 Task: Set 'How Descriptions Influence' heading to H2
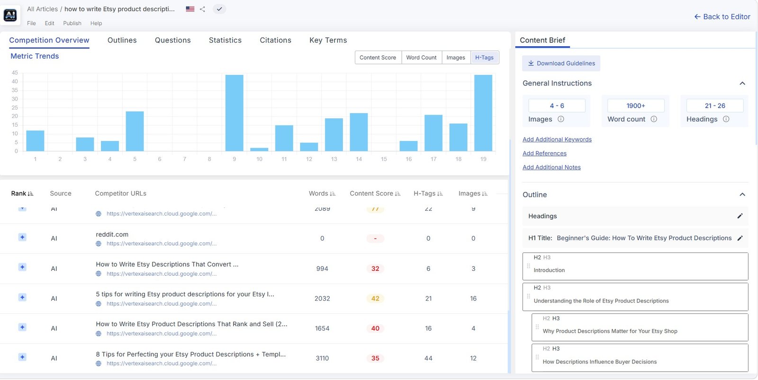[x=546, y=349]
